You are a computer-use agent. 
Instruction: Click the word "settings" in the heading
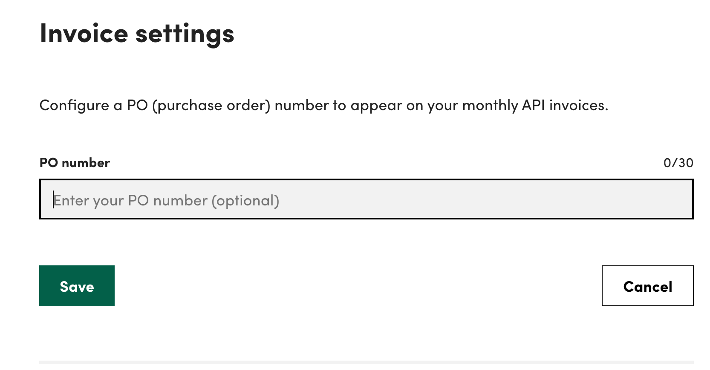point(185,34)
